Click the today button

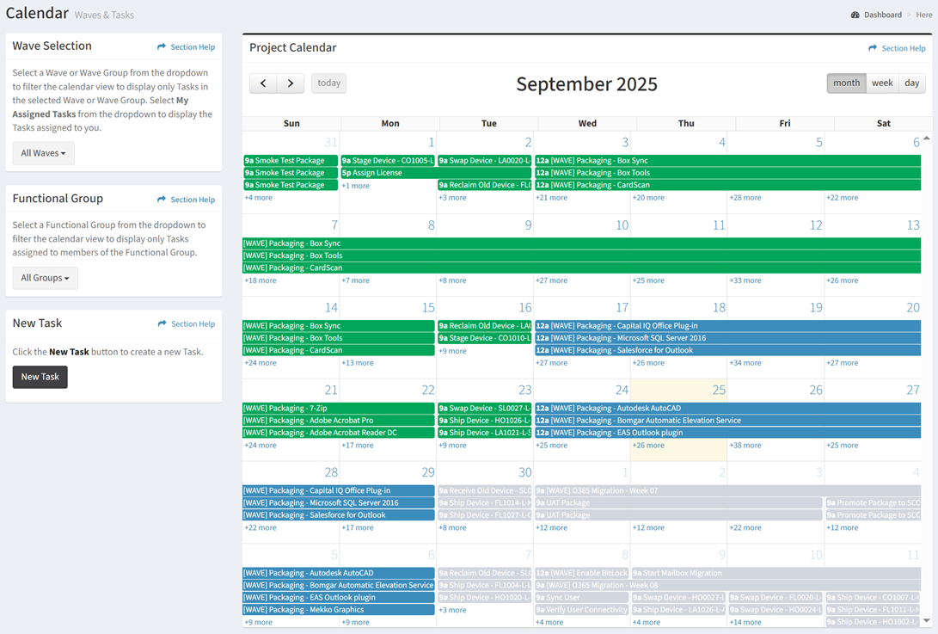328,83
